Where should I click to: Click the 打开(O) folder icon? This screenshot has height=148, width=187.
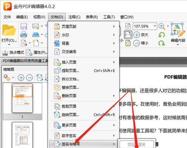[x=9, y=30]
